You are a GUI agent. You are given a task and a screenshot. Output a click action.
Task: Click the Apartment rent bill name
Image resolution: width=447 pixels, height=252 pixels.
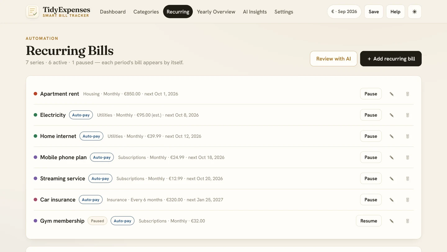(x=60, y=94)
